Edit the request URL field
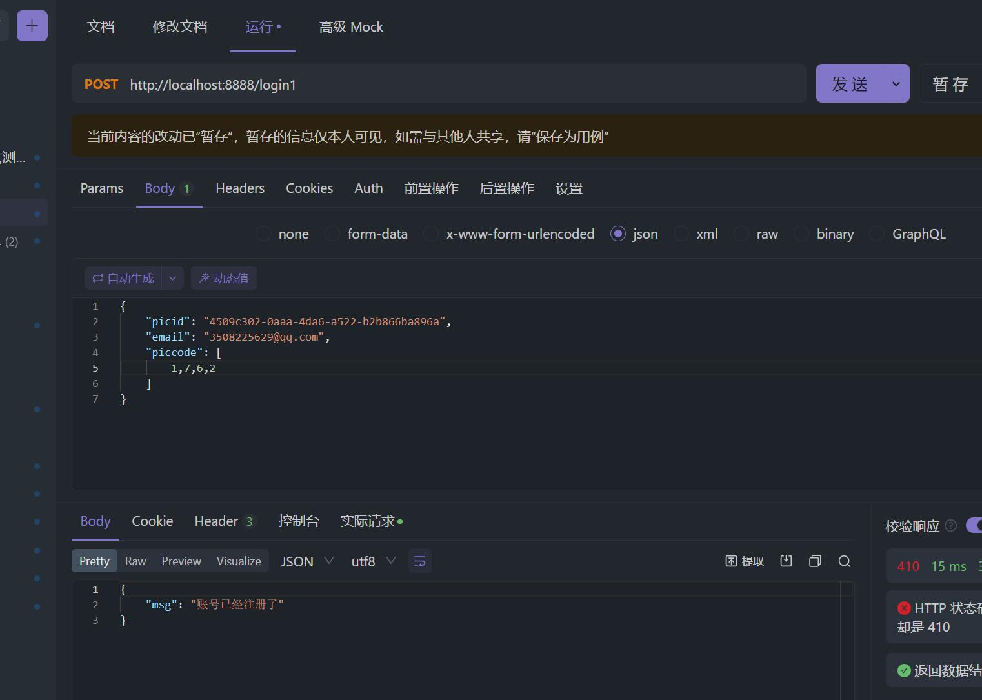The height and width of the screenshot is (700, 982). pyautogui.click(x=439, y=83)
